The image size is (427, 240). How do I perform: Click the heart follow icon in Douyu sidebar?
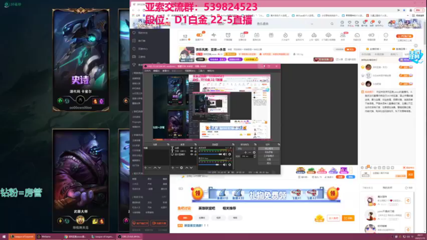[134, 33]
